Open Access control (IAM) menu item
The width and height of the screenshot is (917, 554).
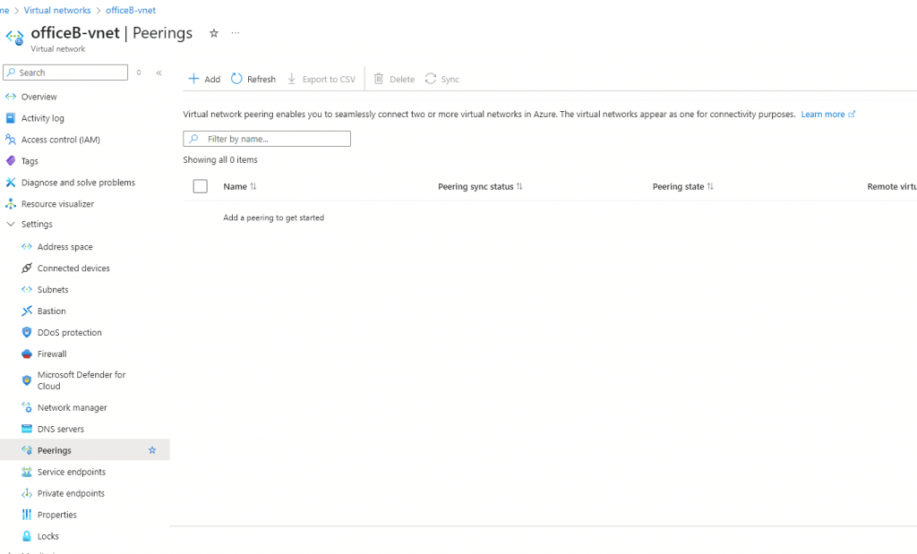pos(60,140)
